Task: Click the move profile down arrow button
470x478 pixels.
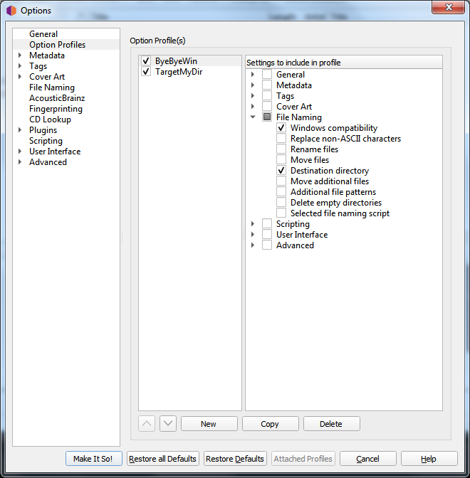Action: [x=167, y=424]
